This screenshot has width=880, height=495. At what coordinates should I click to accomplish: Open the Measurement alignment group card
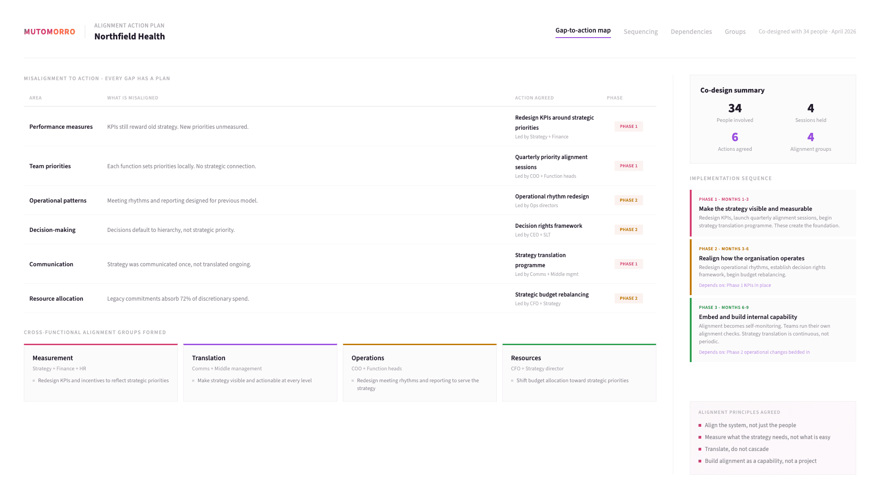[100, 372]
